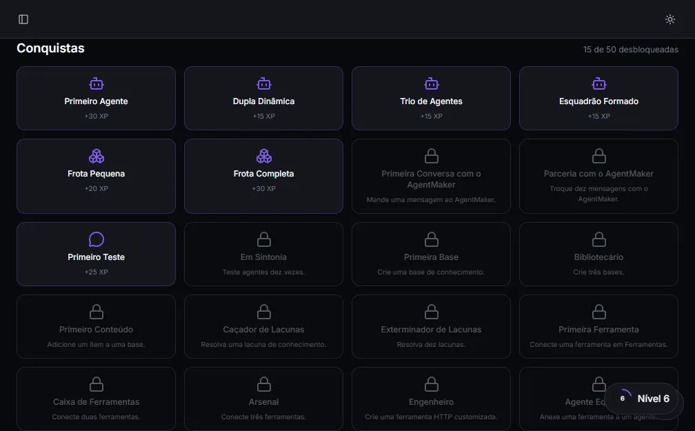The height and width of the screenshot is (431, 695).
Task: Click 'Crie uma base de conhecimento.' description
Action: (432, 272)
